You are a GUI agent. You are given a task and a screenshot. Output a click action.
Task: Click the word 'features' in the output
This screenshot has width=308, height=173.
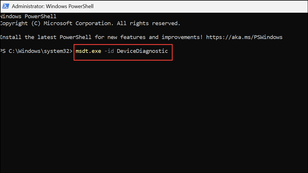[x=133, y=37]
